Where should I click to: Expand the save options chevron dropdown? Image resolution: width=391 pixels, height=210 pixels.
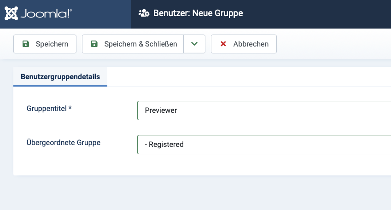click(x=194, y=44)
